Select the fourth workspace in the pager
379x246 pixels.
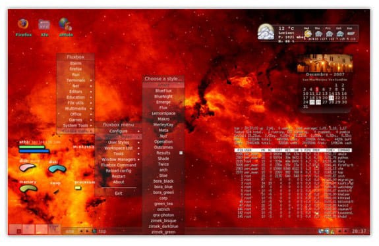click(x=54, y=229)
